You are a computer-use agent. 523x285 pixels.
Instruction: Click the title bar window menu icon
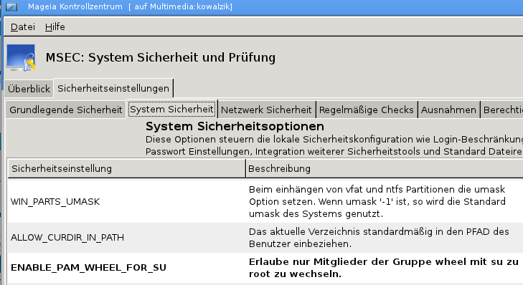pyautogui.click(x=11, y=6)
